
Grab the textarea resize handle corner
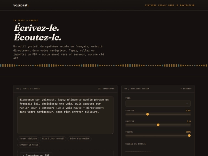pyautogui.click(x=112, y=133)
